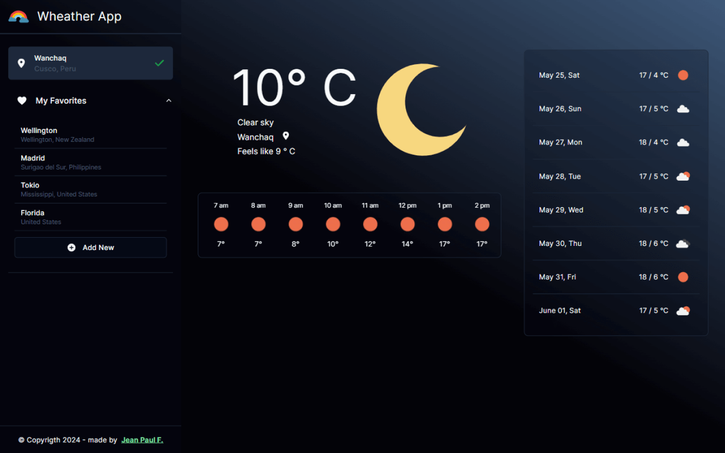The height and width of the screenshot is (453, 725).
Task: Toggle the green checkmark on the Wanchaq card
Action: click(159, 63)
